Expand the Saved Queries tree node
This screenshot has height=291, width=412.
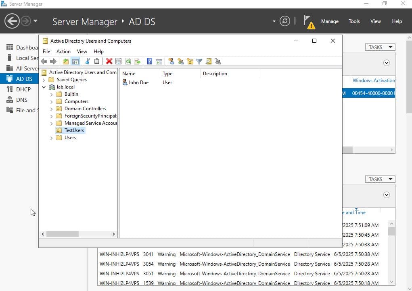tap(44, 80)
